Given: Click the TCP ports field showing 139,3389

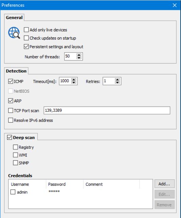Looking at the screenshot, I should (x=107, y=111).
